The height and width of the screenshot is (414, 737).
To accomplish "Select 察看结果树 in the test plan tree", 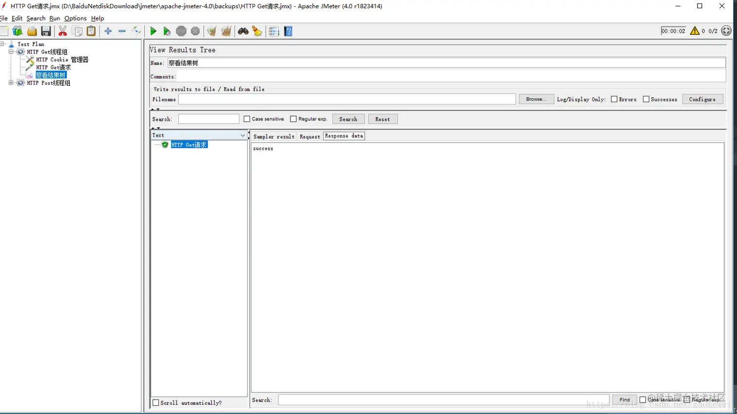I will [51, 75].
